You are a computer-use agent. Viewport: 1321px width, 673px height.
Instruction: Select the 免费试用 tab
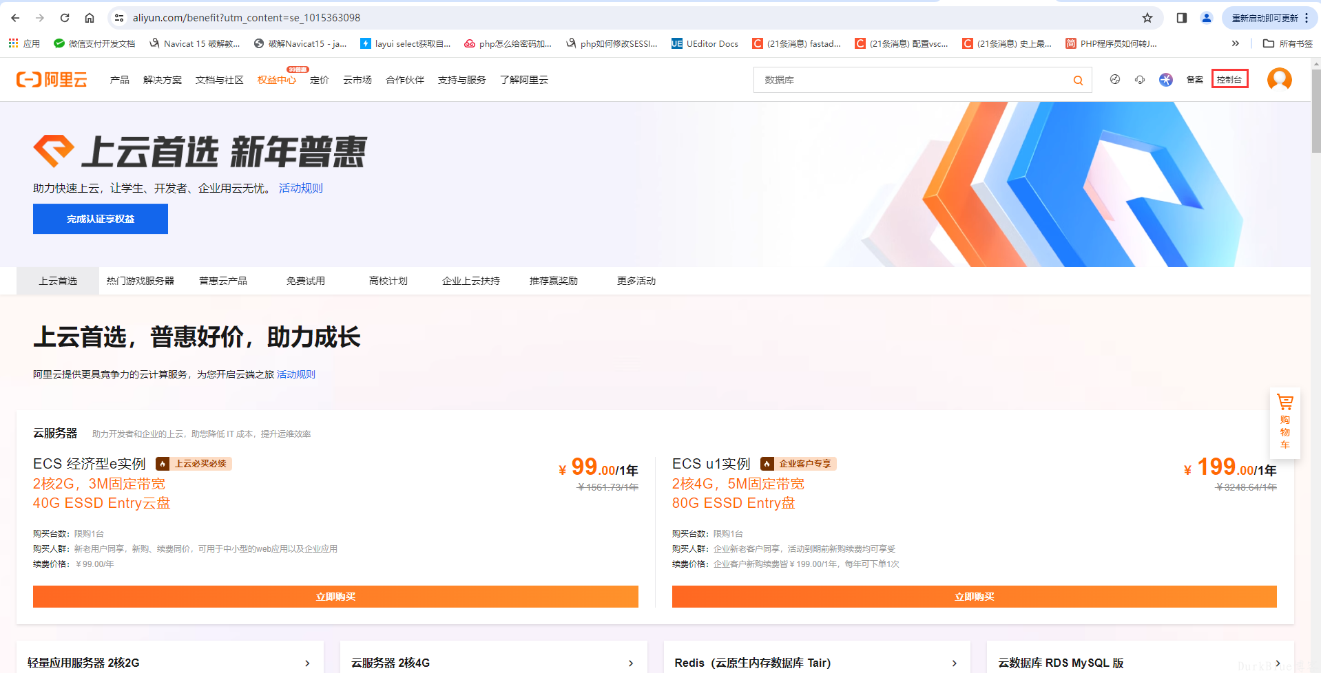pyautogui.click(x=306, y=281)
